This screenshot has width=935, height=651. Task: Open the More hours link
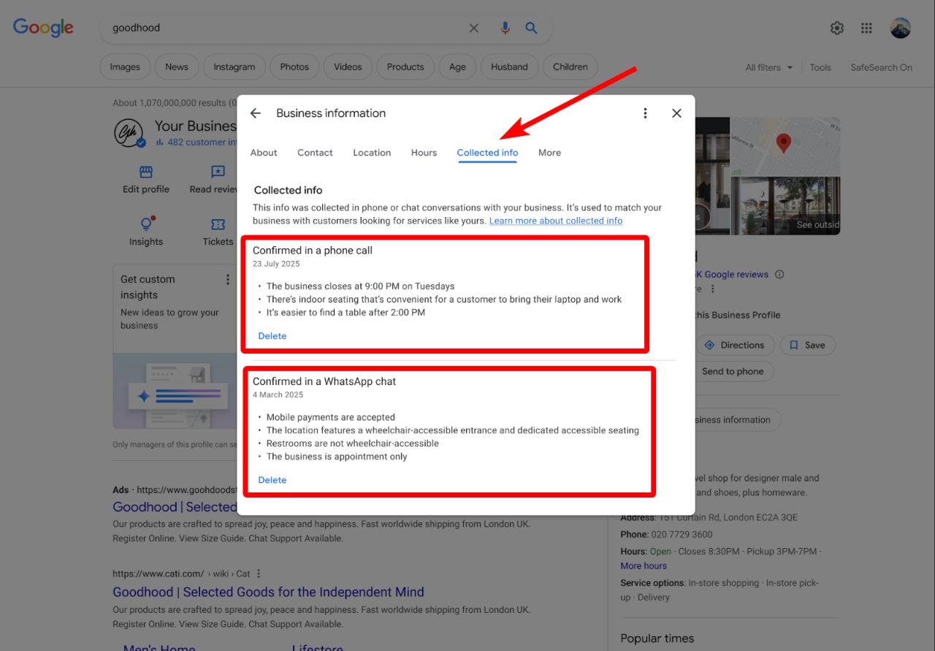[644, 566]
